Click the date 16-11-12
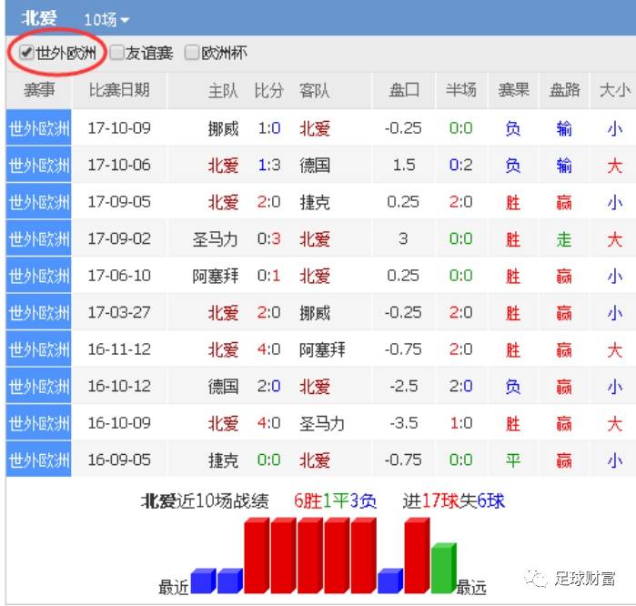 click(119, 349)
